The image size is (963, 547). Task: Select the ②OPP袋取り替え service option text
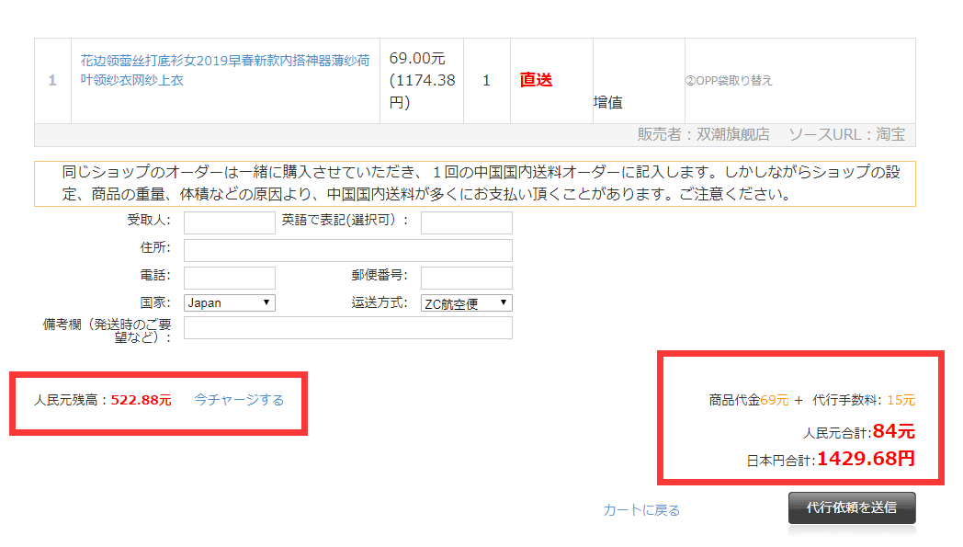[729, 80]
